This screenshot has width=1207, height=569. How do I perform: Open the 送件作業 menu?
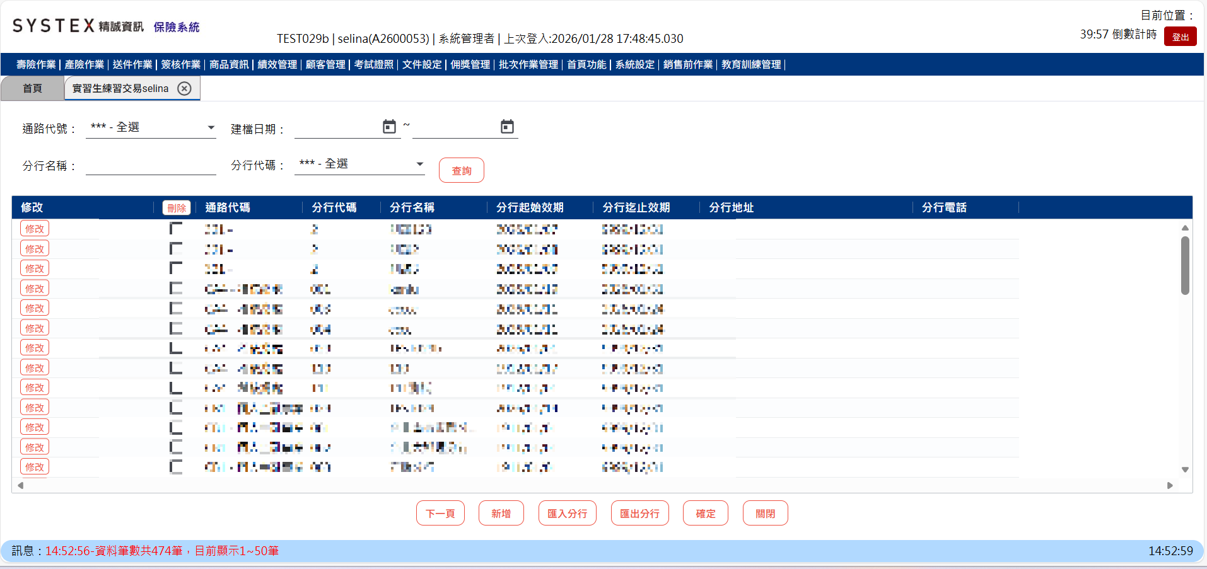point(132,64)
